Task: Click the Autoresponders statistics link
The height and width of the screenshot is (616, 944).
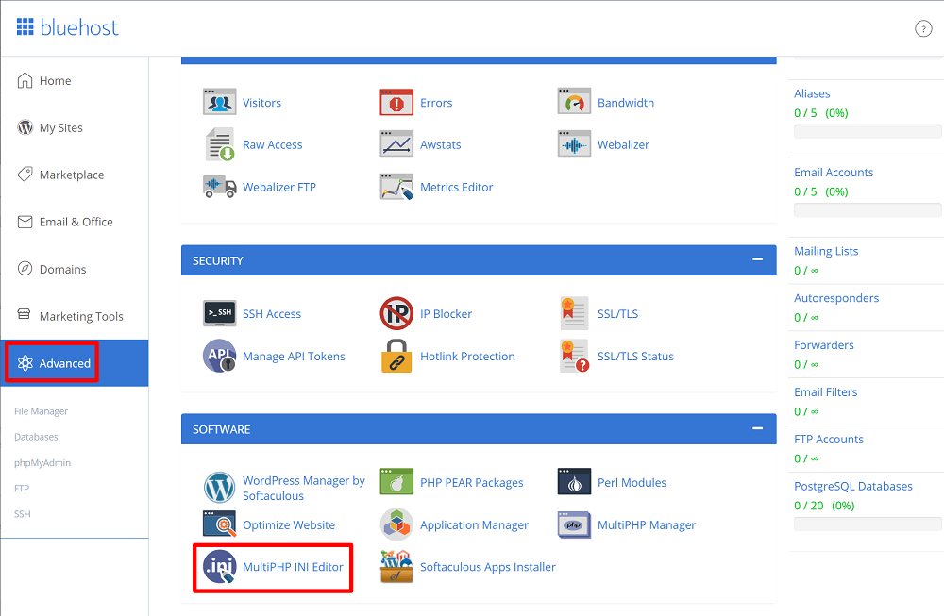Action: coord(836,298)
